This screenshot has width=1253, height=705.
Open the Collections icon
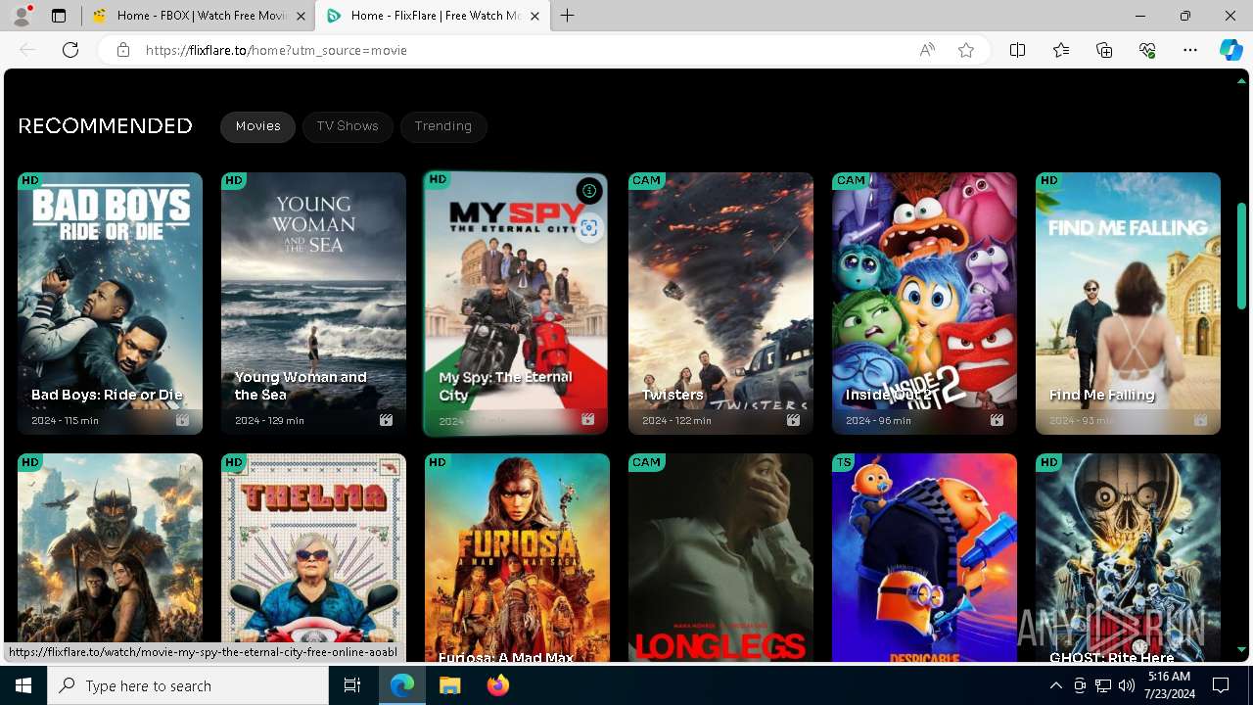pyautogui.click(x=1104, y=50)
